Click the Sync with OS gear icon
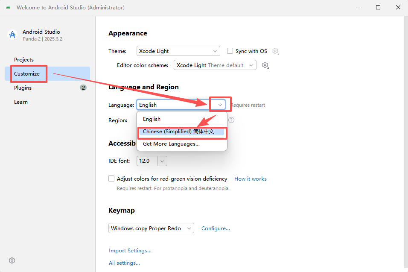This screenshot has height=272, width=408. click(x=276, y=51)
